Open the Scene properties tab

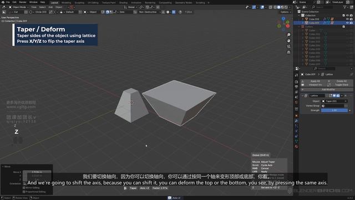296,97
